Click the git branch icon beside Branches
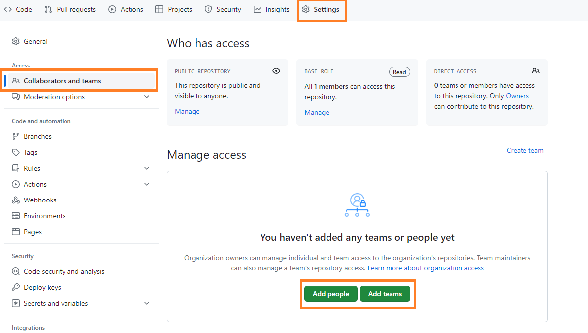The image size is (588, 333). pyautogui.click(x=16, y=136)
